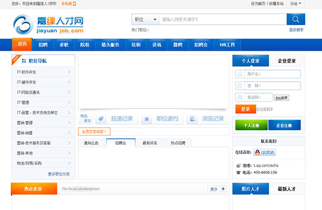The image size is (322, 210).
Task: Open the 求职 navigation item
Action: pyautogui.click(x=64, y=45)
